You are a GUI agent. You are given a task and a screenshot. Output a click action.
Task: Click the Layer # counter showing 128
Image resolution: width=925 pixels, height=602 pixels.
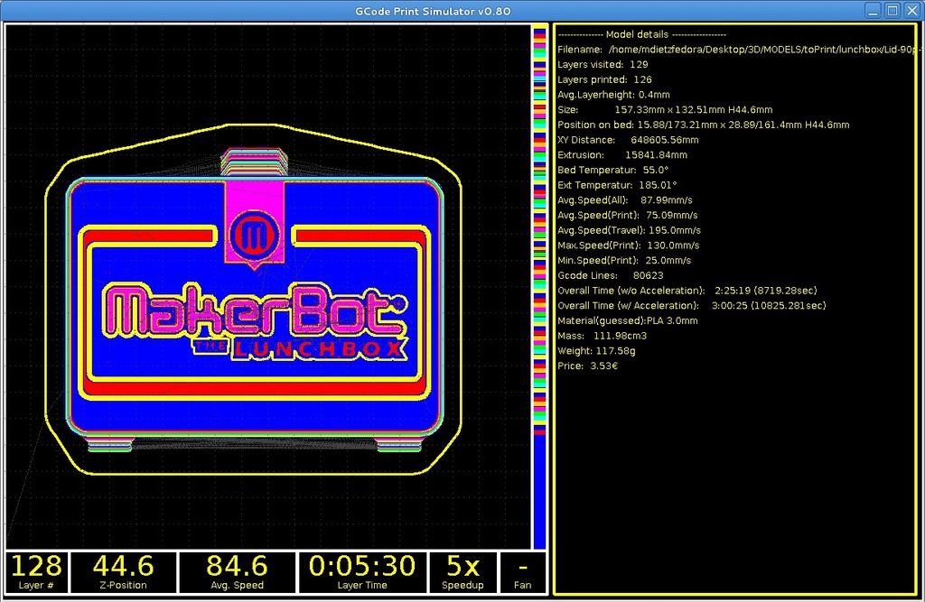[x=36, y=572]
